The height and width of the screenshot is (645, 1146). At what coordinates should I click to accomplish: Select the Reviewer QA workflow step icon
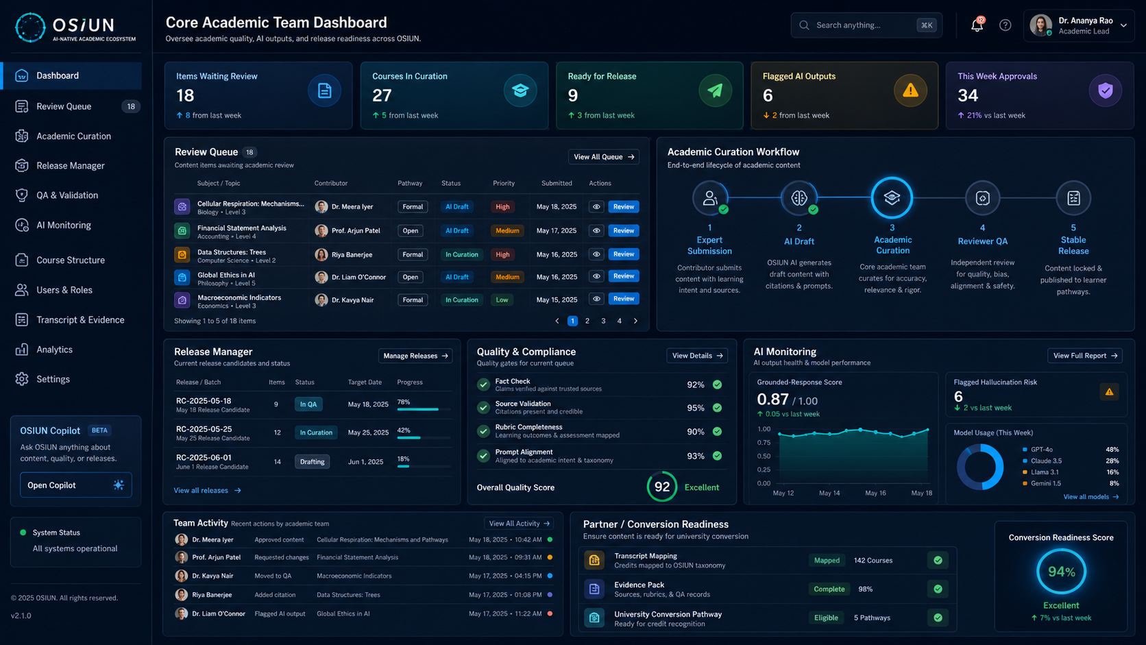[982, 198]
